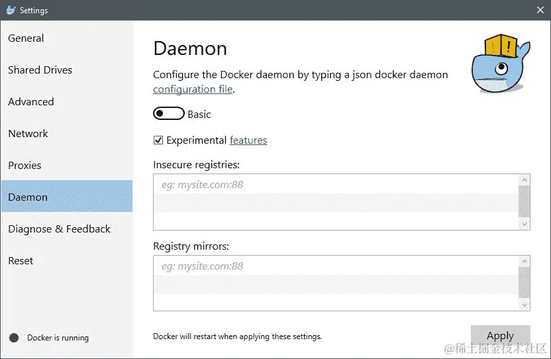This screenshot has width=551, height=359.
Task: Select the Daemon tab in sidebar
Action: 28,197
